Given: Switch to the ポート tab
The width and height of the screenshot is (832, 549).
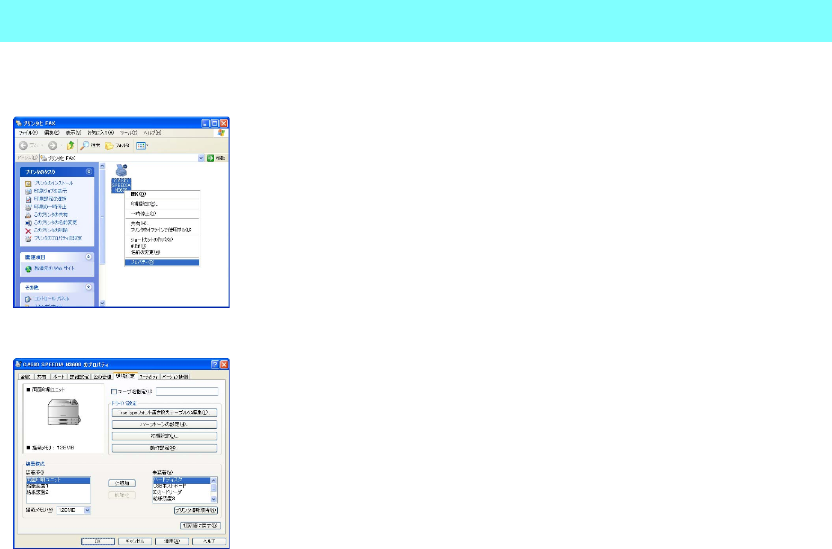Looking at the screenshot, I should pos(58,377).
